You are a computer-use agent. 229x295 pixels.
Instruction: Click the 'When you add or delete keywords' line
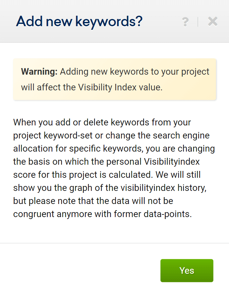102,122
